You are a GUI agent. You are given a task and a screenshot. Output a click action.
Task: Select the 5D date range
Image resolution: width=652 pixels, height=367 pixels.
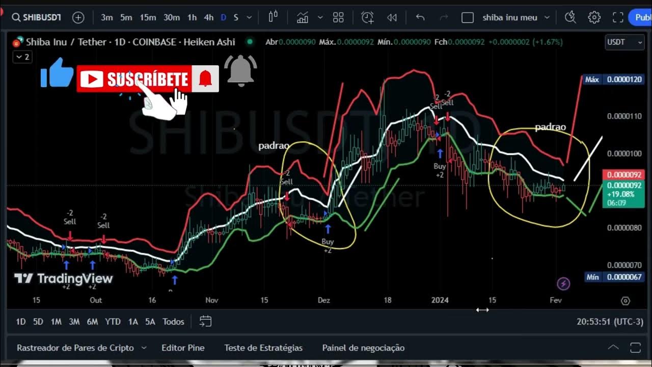pyautogui.click(x=38, y=322)
